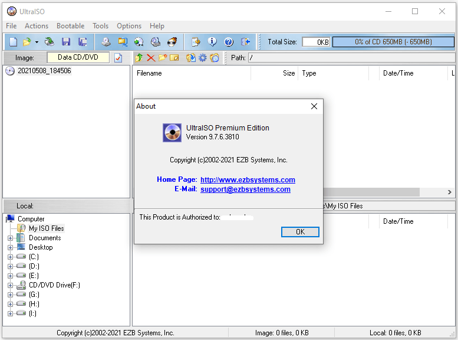Click the Save As multiple-floppy icon

83,42
